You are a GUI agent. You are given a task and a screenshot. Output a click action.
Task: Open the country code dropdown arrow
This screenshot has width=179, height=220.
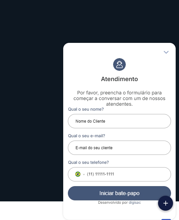(x=84, y=174)
